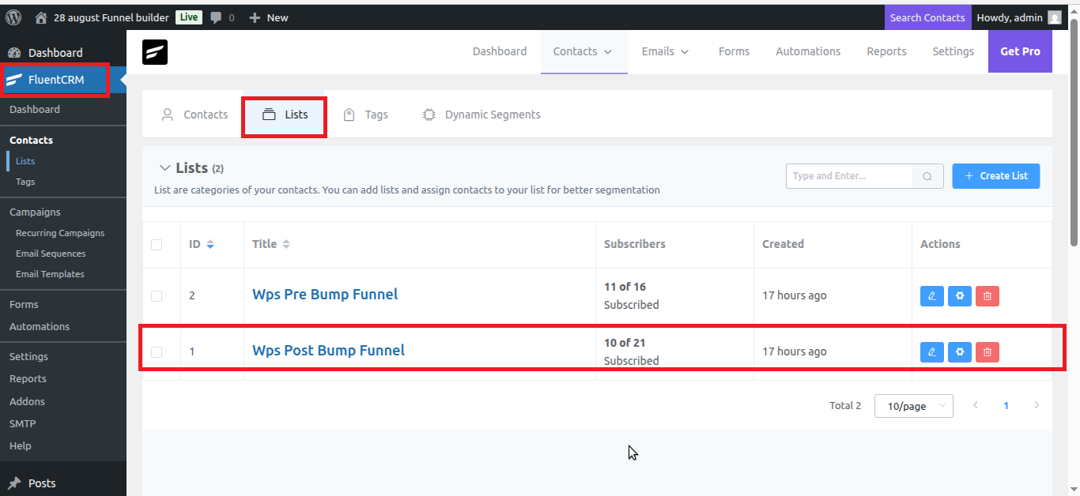
Task: Delete the Wps Pre Bump Funnel list
Action: click(987, 295)
